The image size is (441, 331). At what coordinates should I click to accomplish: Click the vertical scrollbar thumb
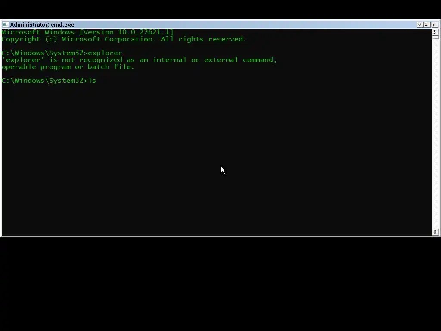coord(436,37)
